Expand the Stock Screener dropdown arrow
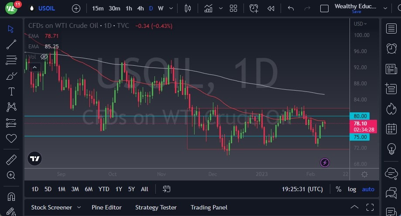 [79, 207]
